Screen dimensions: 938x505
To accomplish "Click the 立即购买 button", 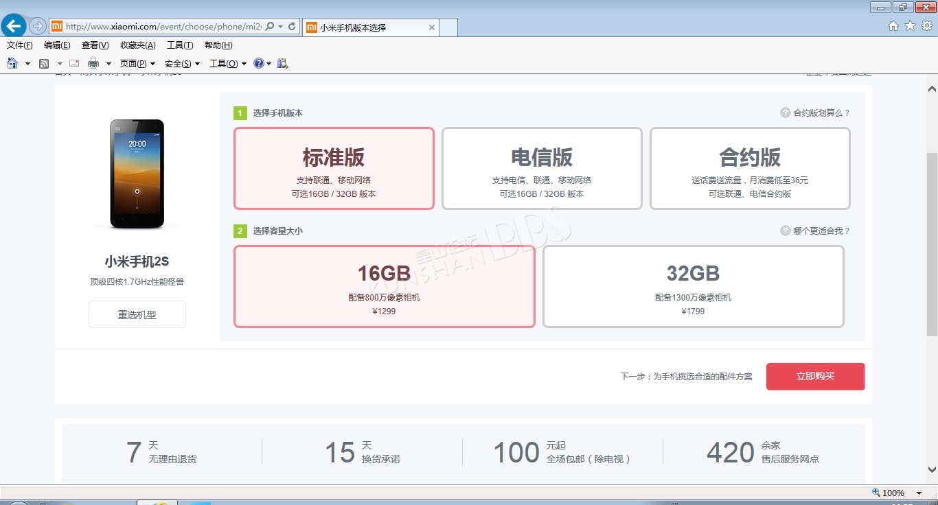I will [x=815, y=376].
